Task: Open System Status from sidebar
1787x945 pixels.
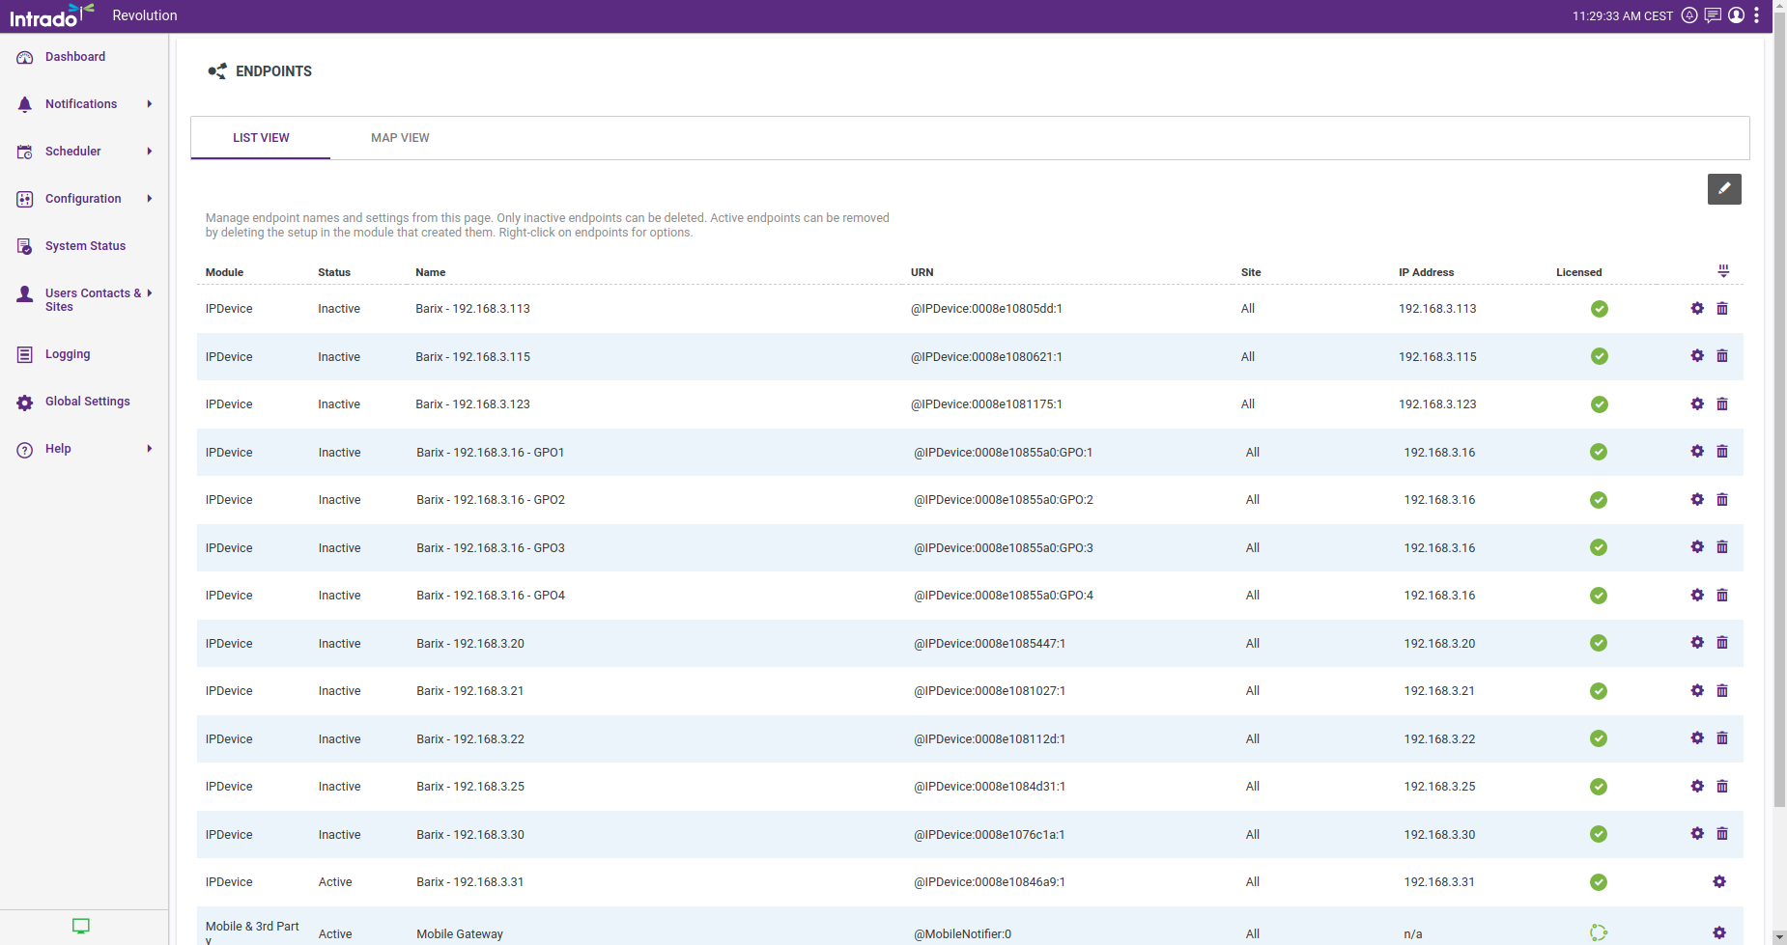Action: pyautogui.click(x=85, y=246)
